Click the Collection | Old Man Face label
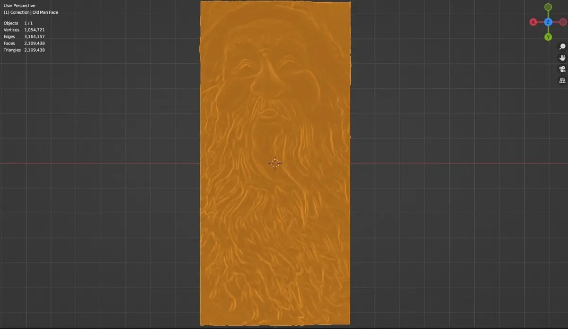This screenshot has width=568, height=329. coord(31,12)
